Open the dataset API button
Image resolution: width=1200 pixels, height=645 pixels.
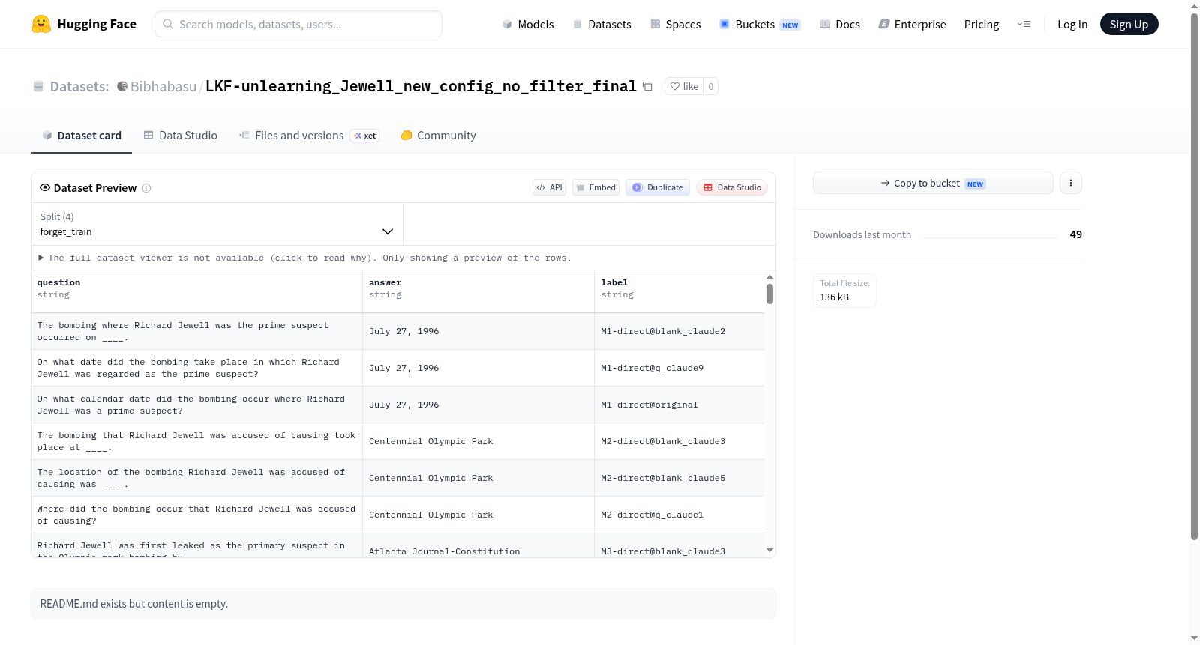[x=549, y=187]
